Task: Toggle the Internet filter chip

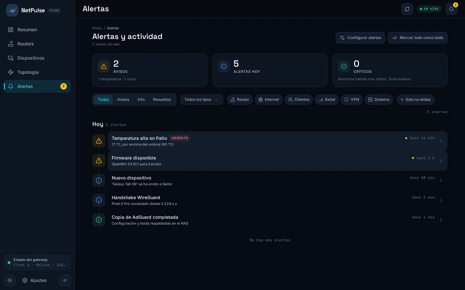Action: point(269,100)
